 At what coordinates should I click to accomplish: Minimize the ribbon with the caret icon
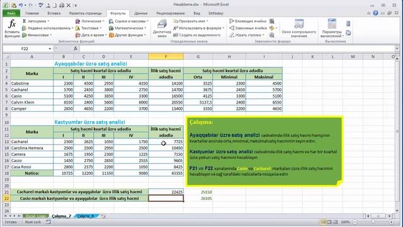pos(368,13)
